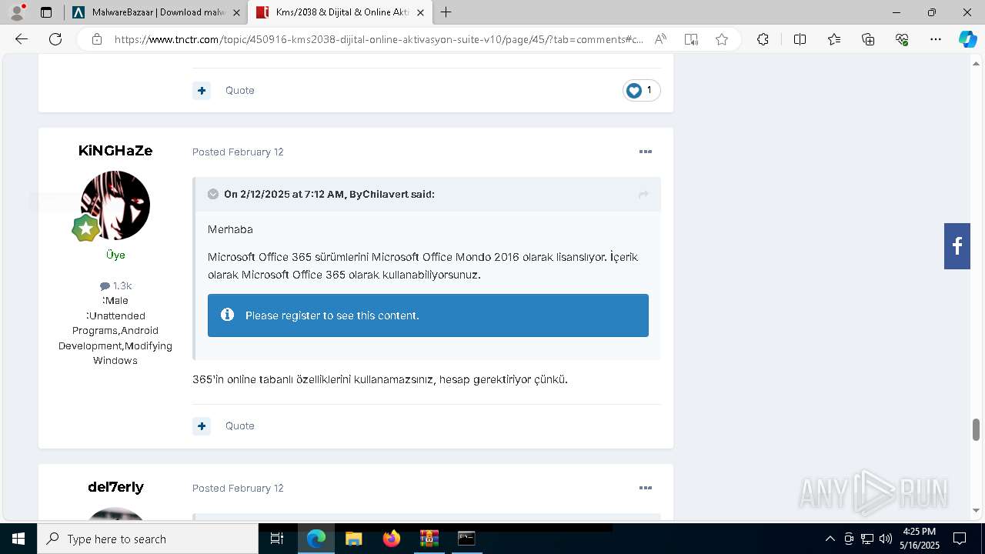Launch Firefox from taskbar

391,539
